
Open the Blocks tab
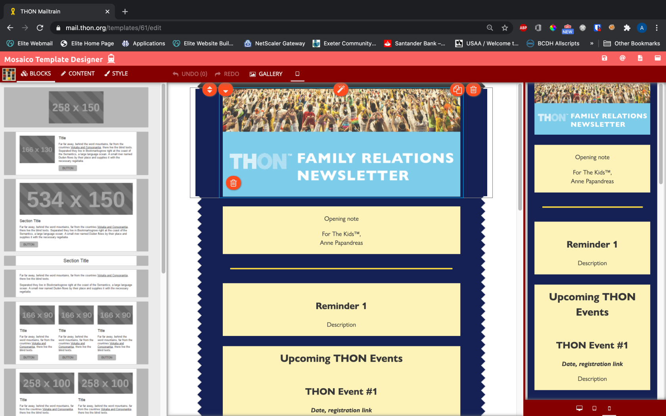click(36, 74)
